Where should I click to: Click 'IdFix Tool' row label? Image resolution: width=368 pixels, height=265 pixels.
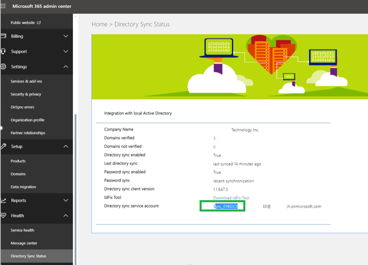click(x=113, y=197)
